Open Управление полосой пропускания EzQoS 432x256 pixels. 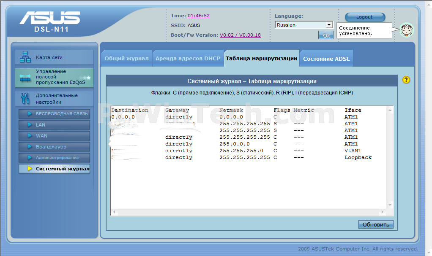coord(54,77)
